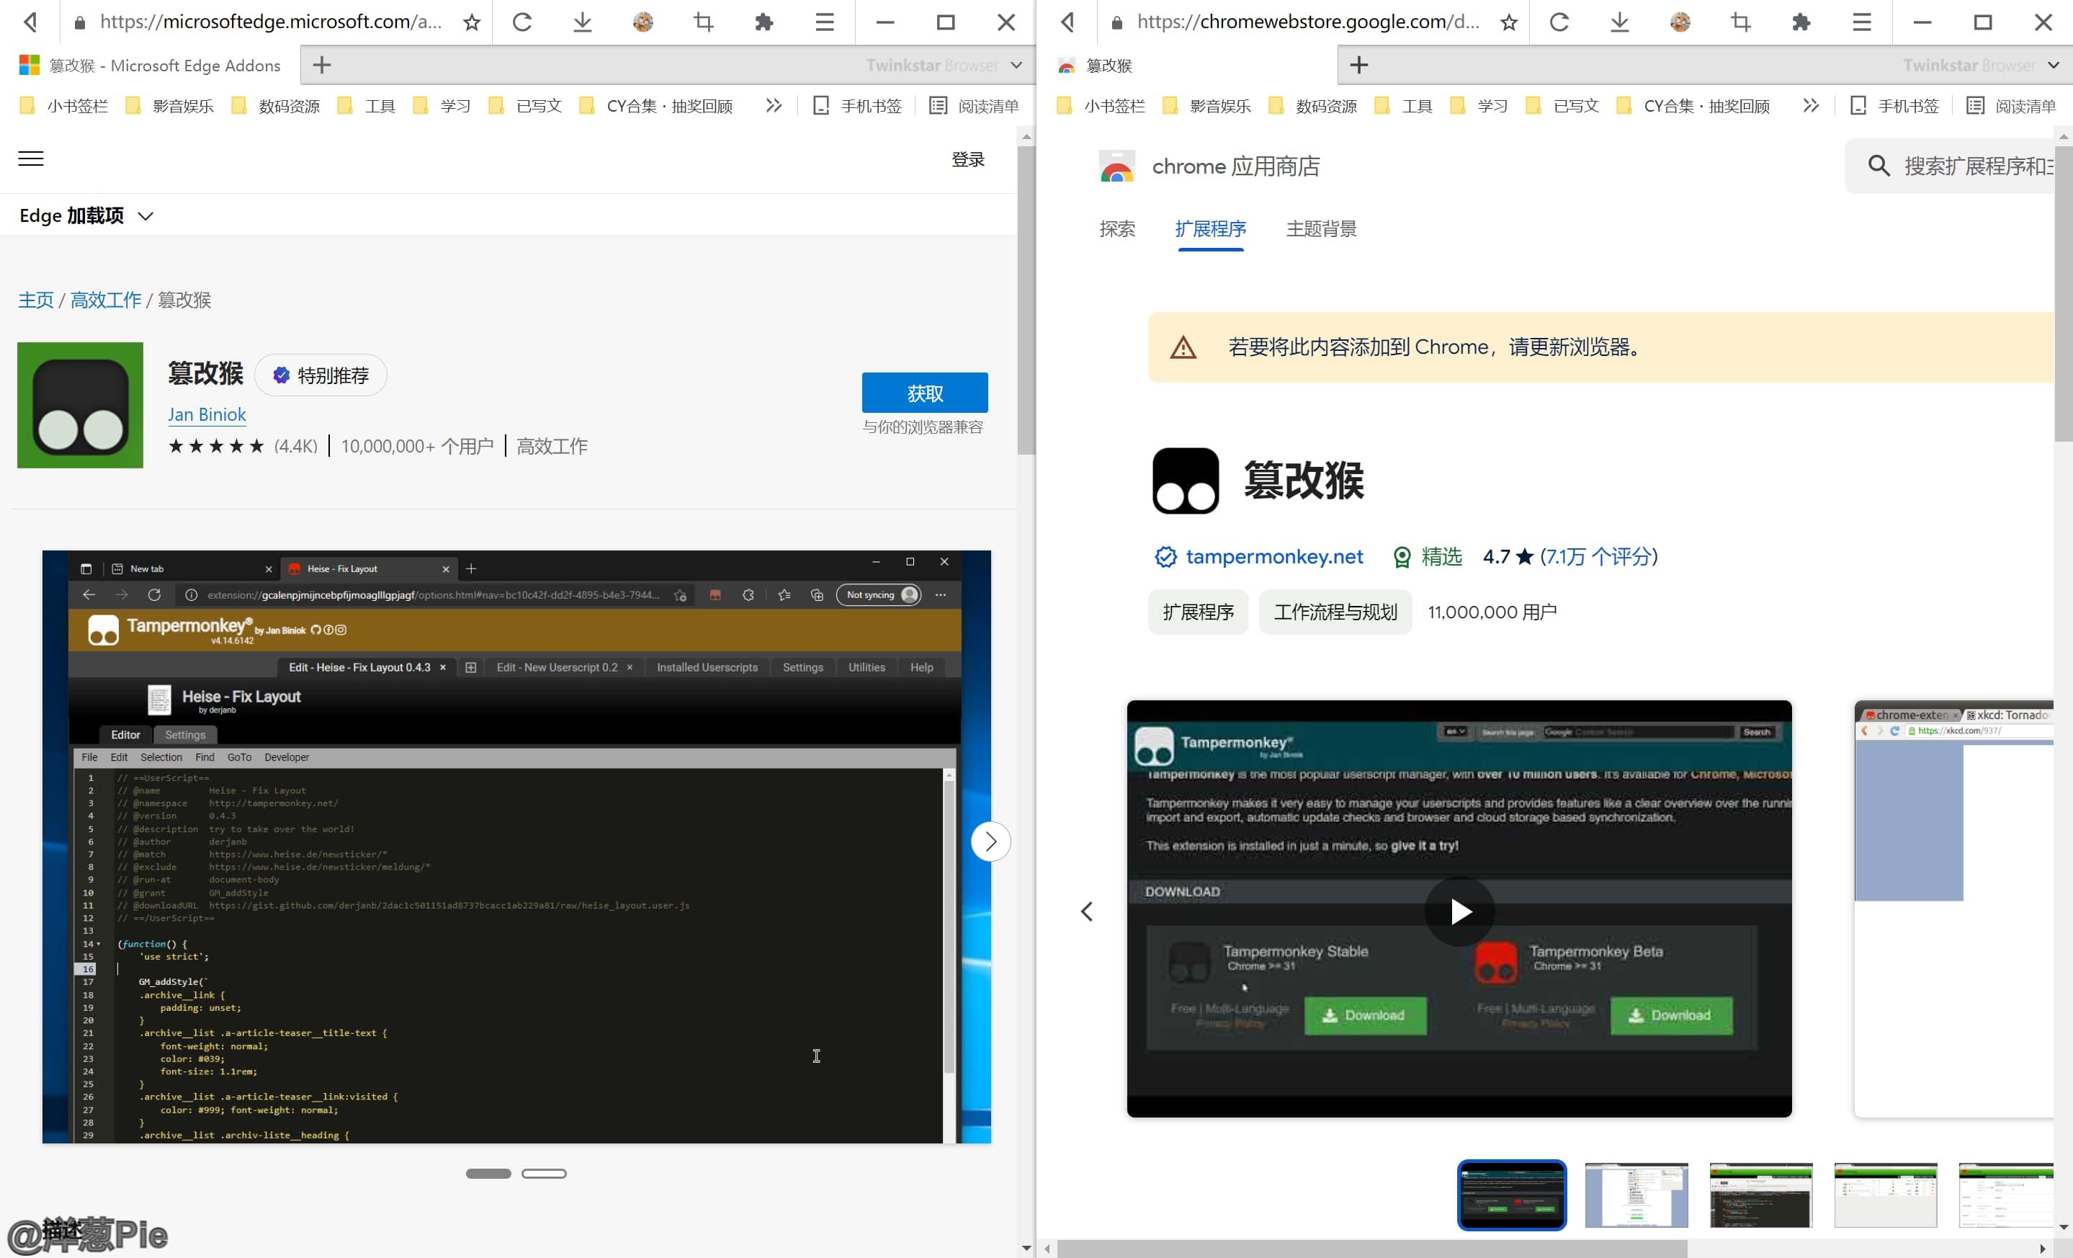Click the hamburger menu on Edge Addons page
2073x1258 pixels.
click(30, 159)
